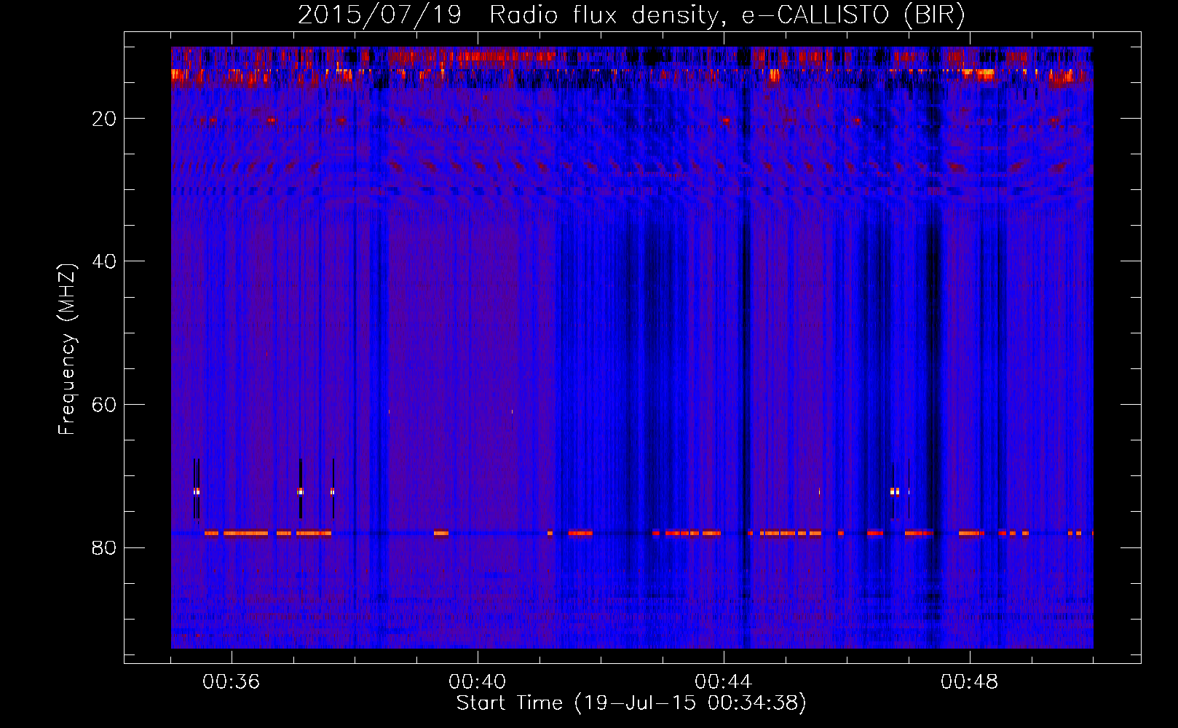The width and height of the screenshot is (1178, 728).
Task: Click the '40' frequency tick label
Action: 104,261
